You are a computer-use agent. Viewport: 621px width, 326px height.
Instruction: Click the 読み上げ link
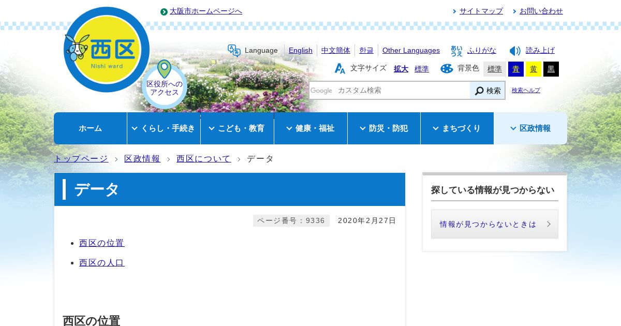point(540,50)
